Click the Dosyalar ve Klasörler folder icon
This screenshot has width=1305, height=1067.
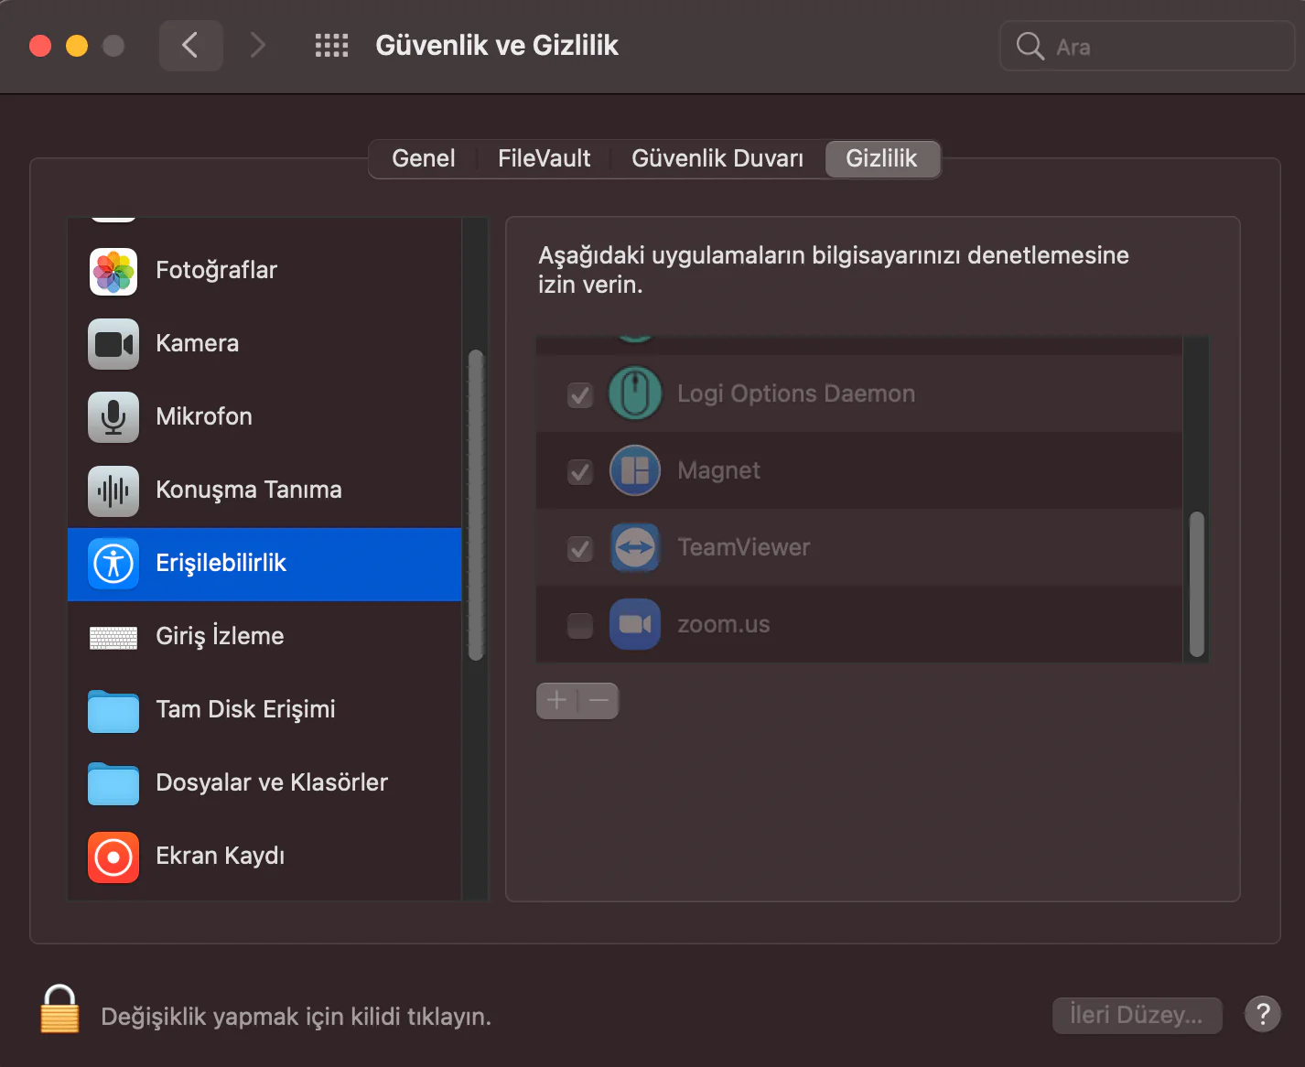(113, 784)
